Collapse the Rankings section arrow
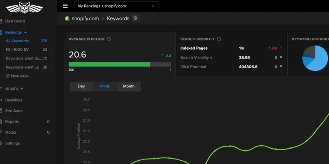Screen dimensions: 329x164 25,32
